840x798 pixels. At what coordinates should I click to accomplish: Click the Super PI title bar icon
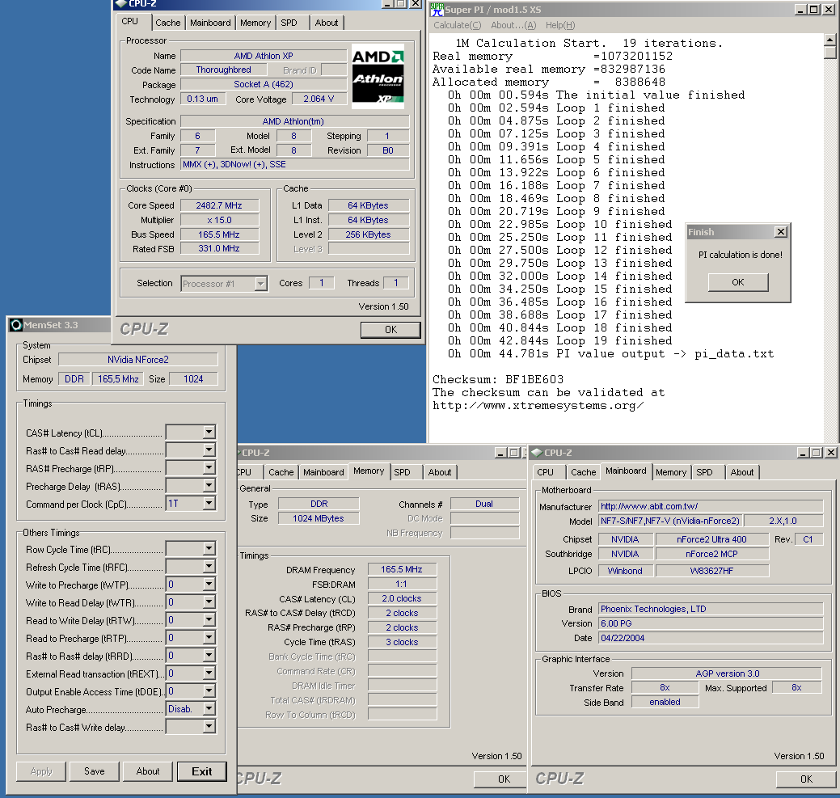coord(437,10)
